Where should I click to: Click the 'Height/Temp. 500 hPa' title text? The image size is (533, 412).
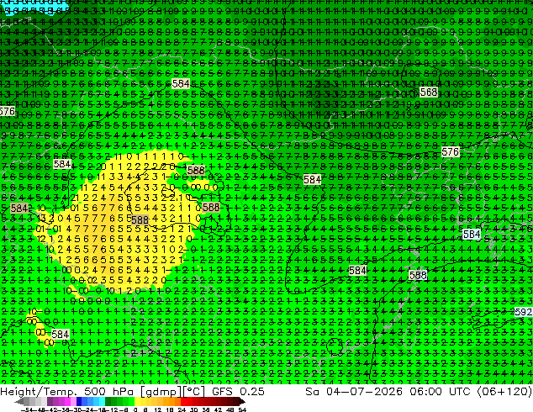(66, 391)
